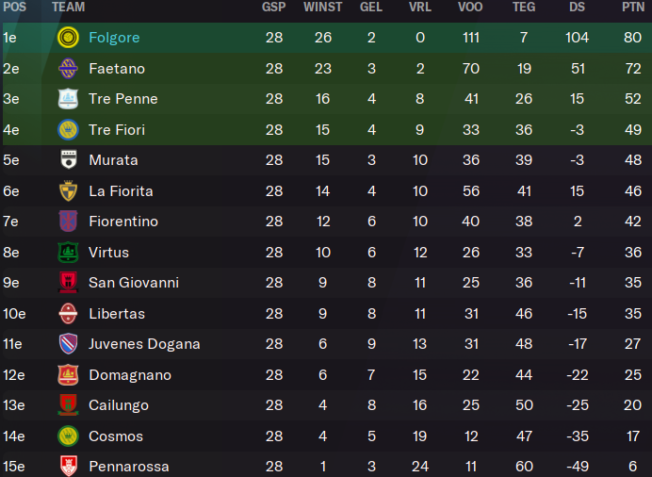652x477 pixels.
Task: Sort standings by WINST column
Action: tap(322, 7)
